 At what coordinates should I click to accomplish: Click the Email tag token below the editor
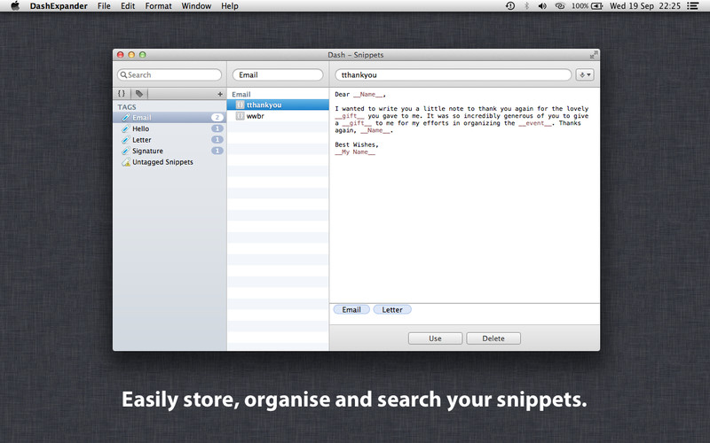point(351,309)
